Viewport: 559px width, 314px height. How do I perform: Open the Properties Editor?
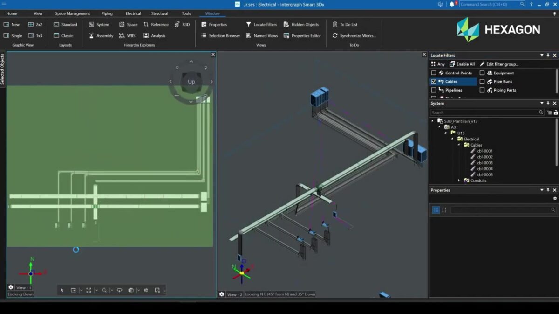[x=302, y=35]
